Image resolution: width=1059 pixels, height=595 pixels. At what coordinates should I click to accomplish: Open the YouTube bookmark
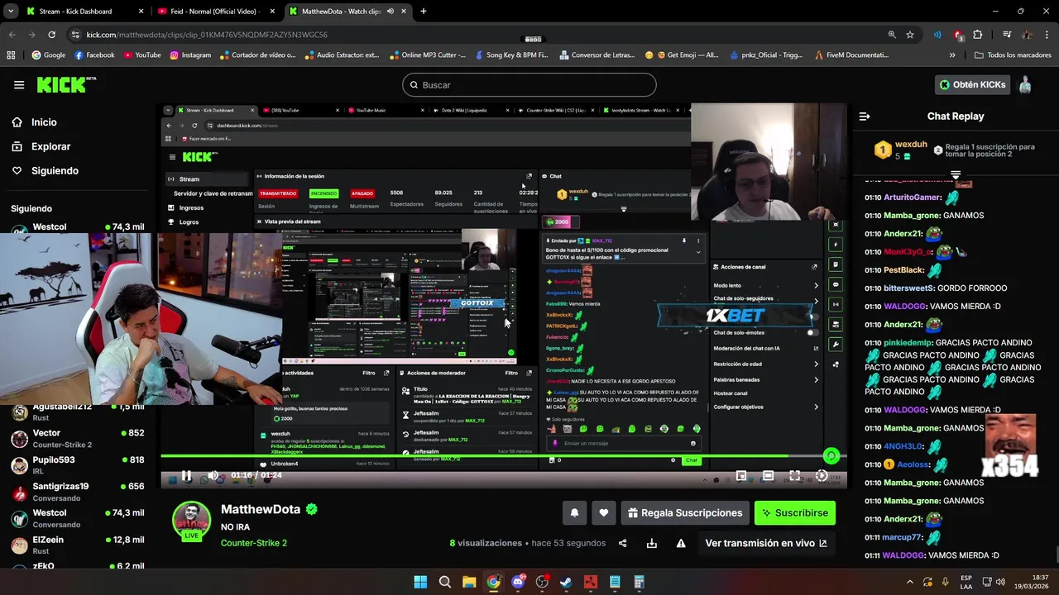point(142,55)
